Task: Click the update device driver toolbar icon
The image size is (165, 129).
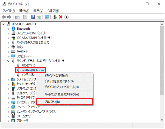Action: tap(55, 17)
